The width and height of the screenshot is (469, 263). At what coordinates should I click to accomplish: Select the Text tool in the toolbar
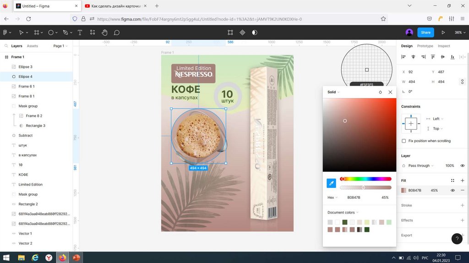tap(80, 33)
